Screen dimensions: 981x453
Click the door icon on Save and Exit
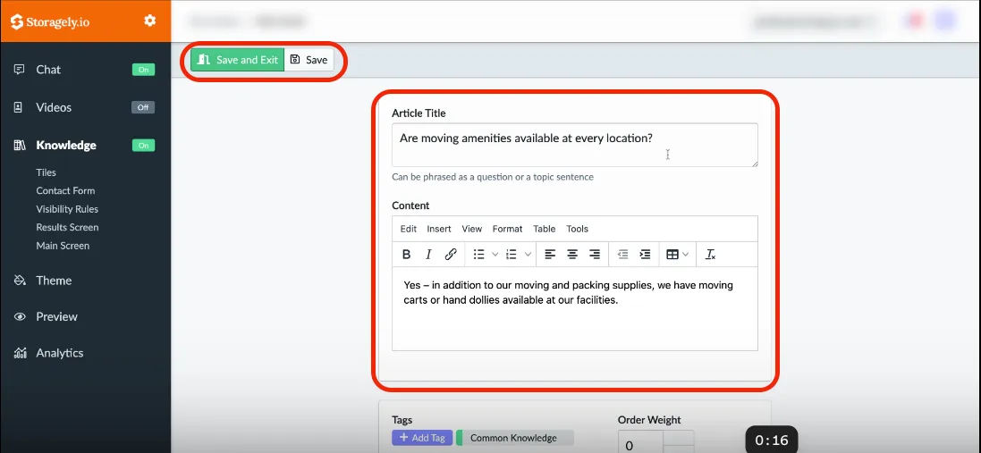tap(203, 59)
